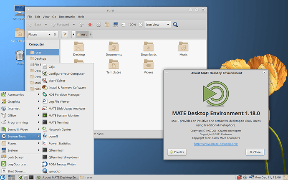Open dconf Editor from menu
The image size is (288, 180).
67,81
